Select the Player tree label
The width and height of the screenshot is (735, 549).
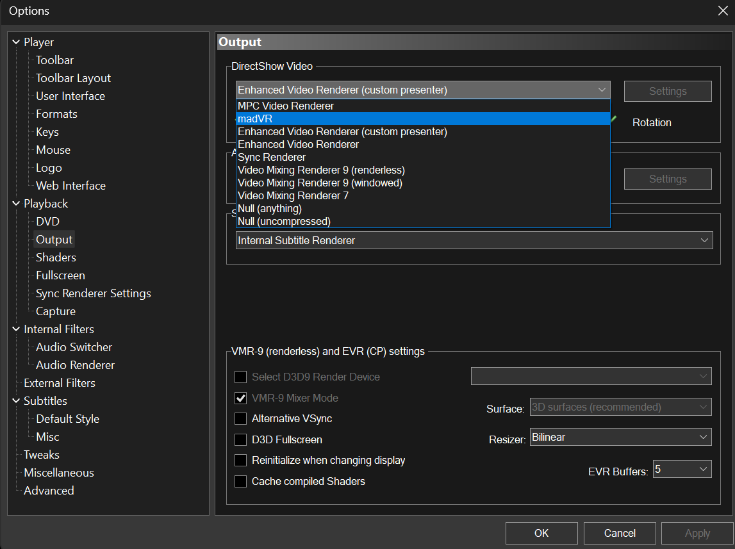[38, 42]
